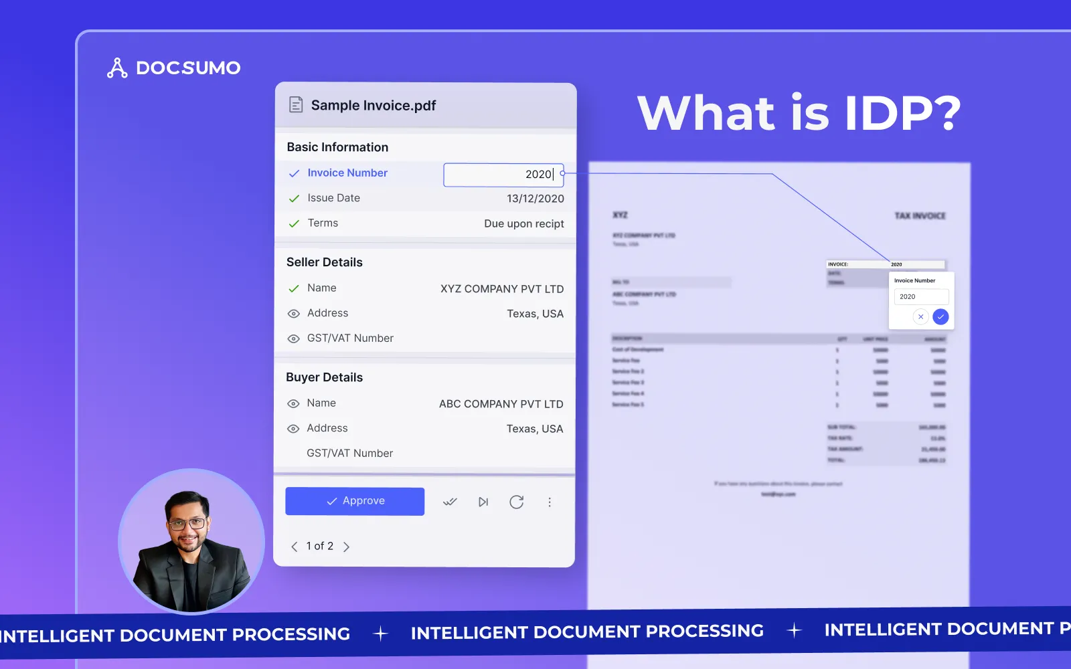This screenshot has height=669, width=1071.
Task: Select the Basic Information section header
Action: pos(337,147)
